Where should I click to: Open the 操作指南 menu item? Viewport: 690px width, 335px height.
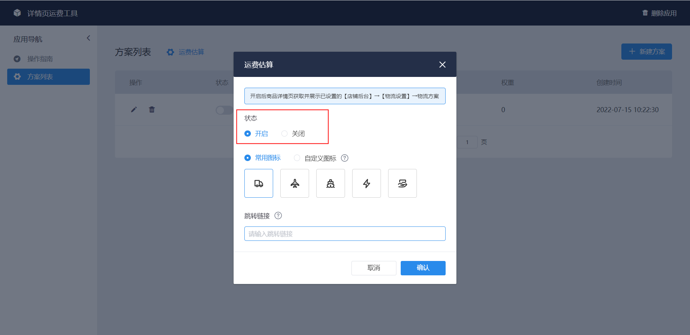49,59
